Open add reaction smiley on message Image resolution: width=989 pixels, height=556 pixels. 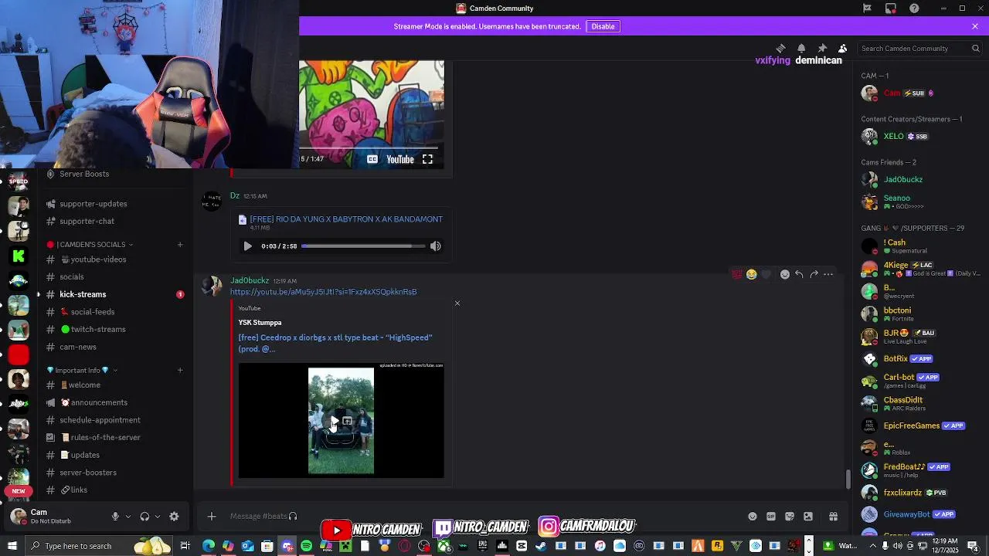click(x=784, y=274)
